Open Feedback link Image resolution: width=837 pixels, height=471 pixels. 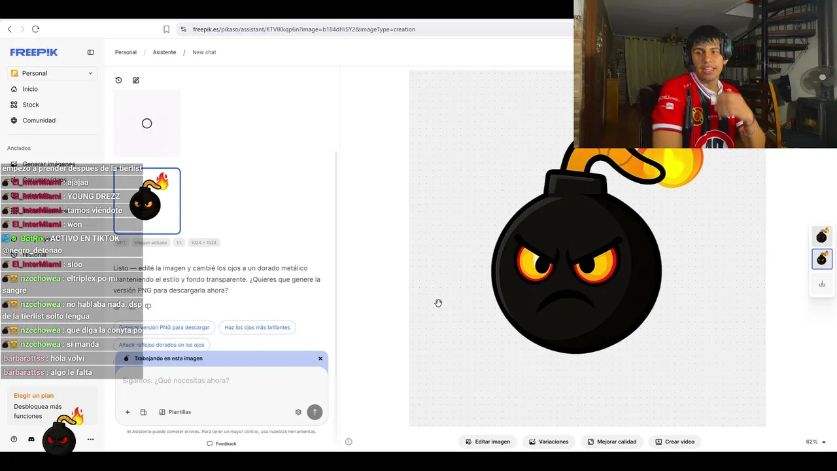coord(222,444)
